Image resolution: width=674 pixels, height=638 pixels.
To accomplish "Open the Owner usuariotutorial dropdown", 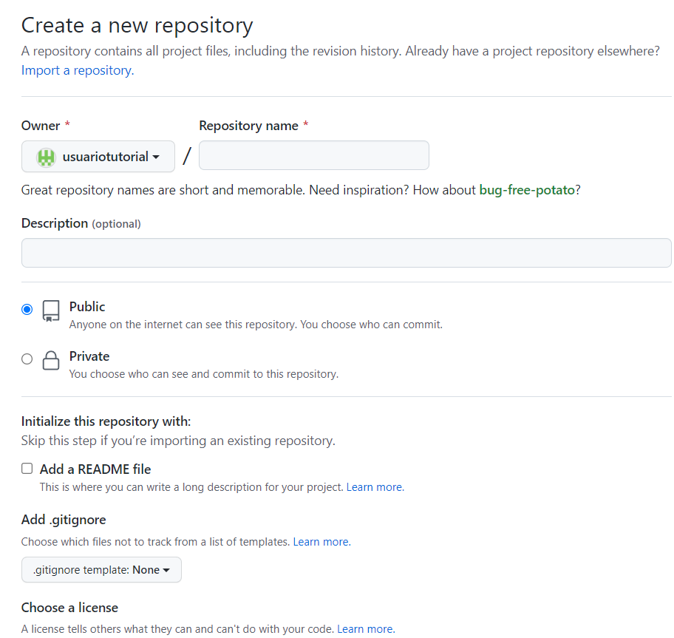I will click(98, 157).
